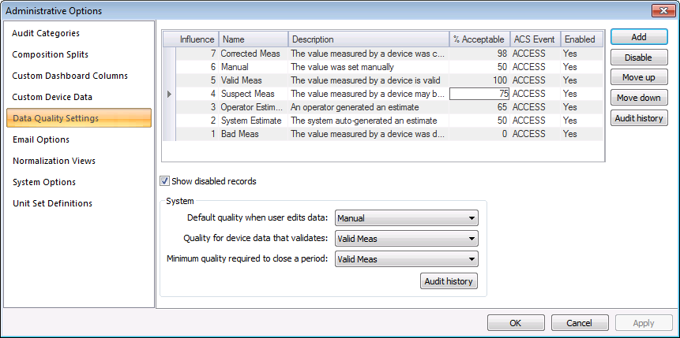Click the Add button

pyautogui.click(x=639, y=37)
